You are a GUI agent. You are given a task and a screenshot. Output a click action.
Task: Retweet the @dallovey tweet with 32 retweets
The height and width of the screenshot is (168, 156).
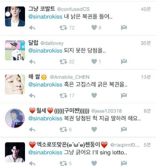(x=63, y=62)
